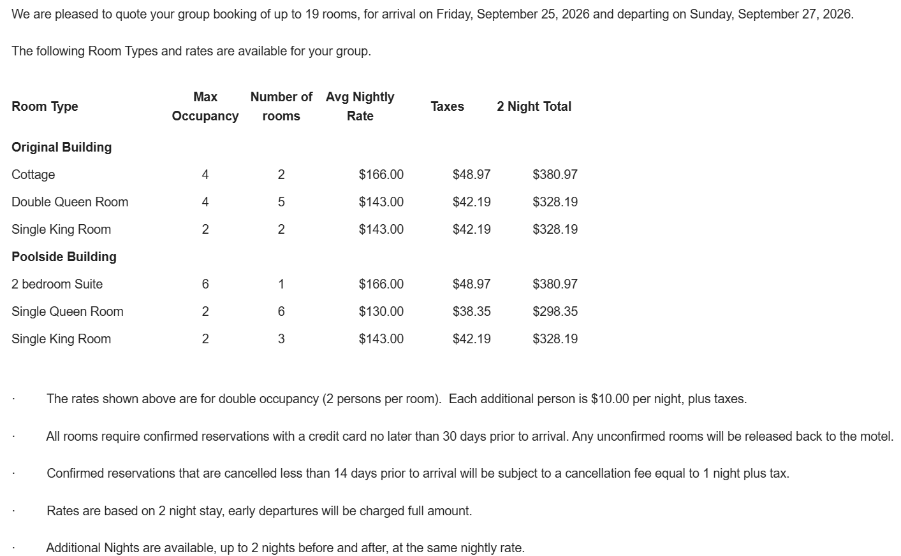Click the group booking quote sentence
901x556 pixels.
click(x=432, y=14)
